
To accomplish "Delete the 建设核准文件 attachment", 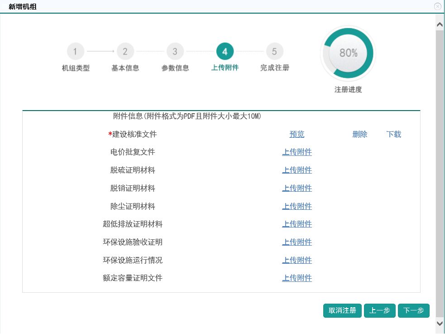I will [x=360, y=134].
